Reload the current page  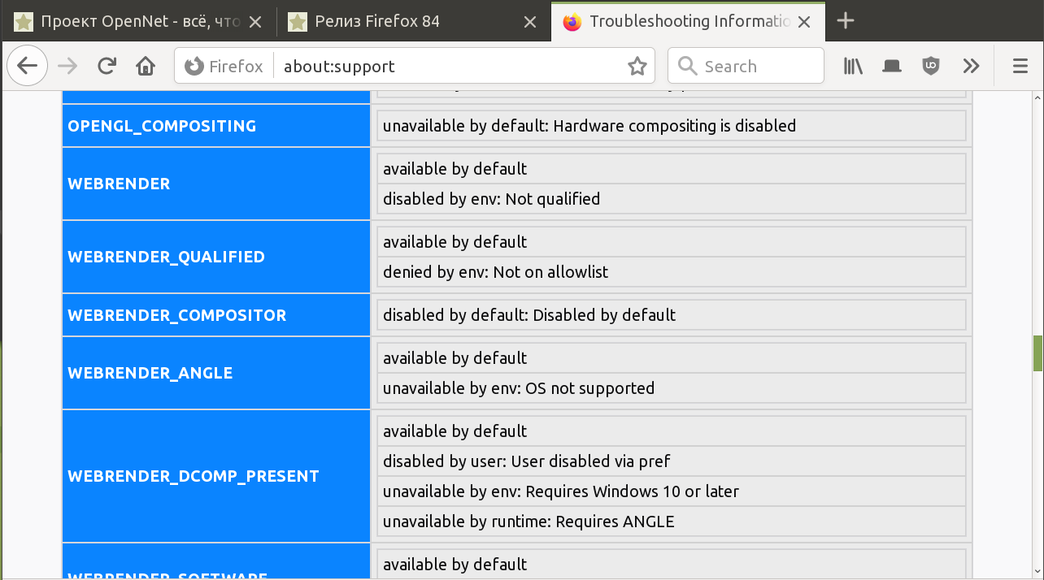point(107,66)
